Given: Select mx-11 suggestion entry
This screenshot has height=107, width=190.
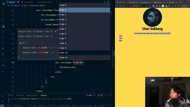Looking at the screenshot, I should 84,57.
